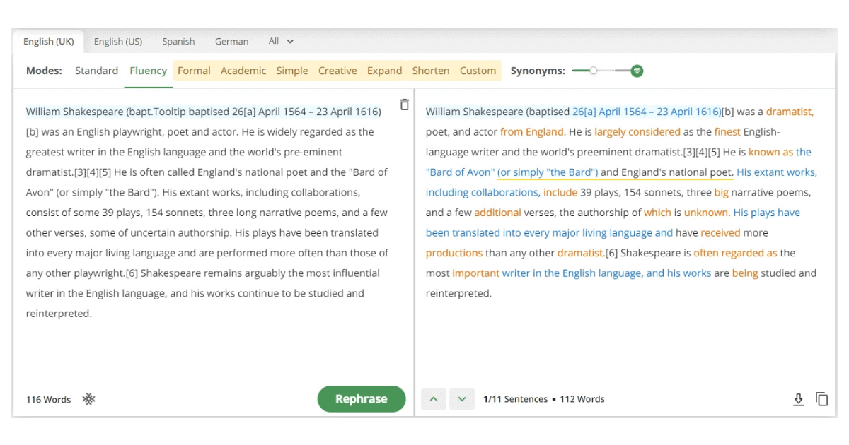Click the premium diamond synonyms icon

[x=637, y=71]
